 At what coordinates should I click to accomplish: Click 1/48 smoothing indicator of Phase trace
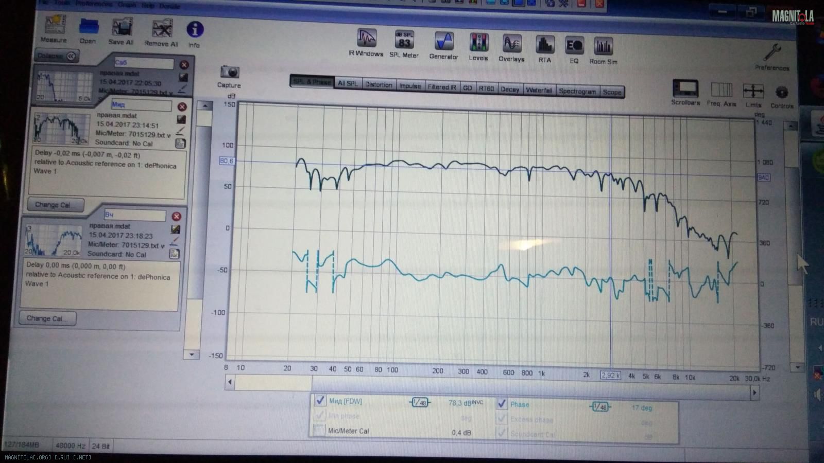point(600,406)
